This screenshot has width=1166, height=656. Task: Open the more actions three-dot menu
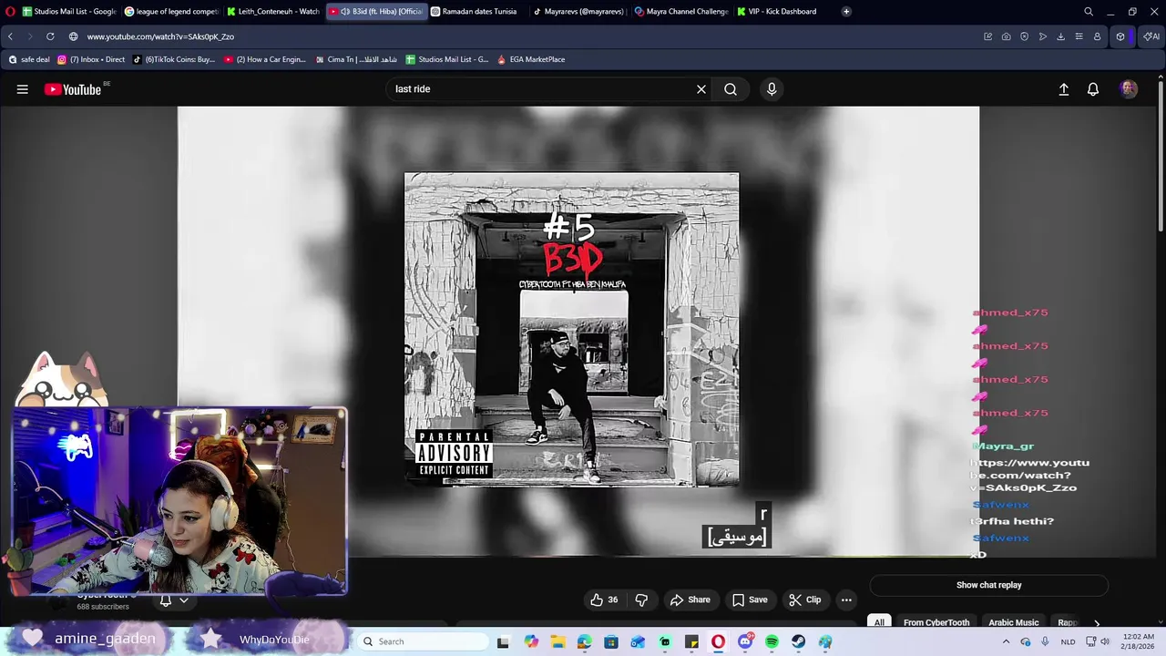(x=846, y=600)
